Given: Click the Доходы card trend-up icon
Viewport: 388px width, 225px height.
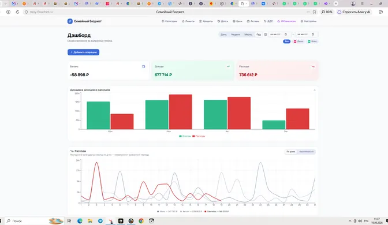Looking at the screenshot, I should (228, 66).
